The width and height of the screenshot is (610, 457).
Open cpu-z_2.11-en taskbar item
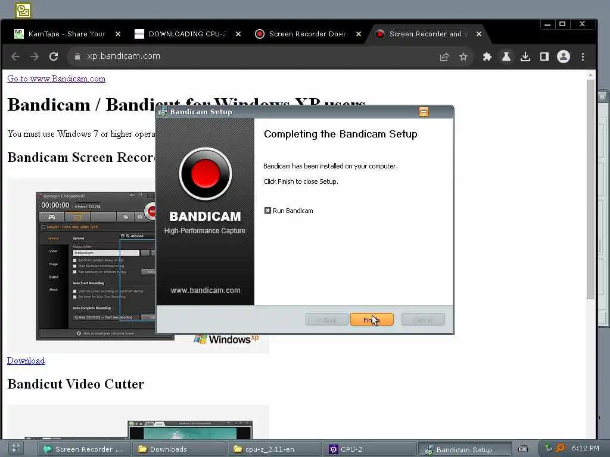274,449
